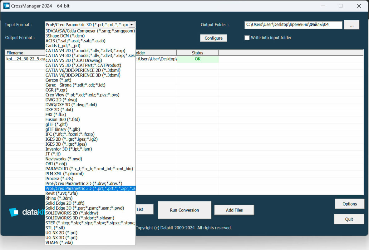369x250 pixels.
Task: Click the Quit button
Action: [x=349, y=219]
